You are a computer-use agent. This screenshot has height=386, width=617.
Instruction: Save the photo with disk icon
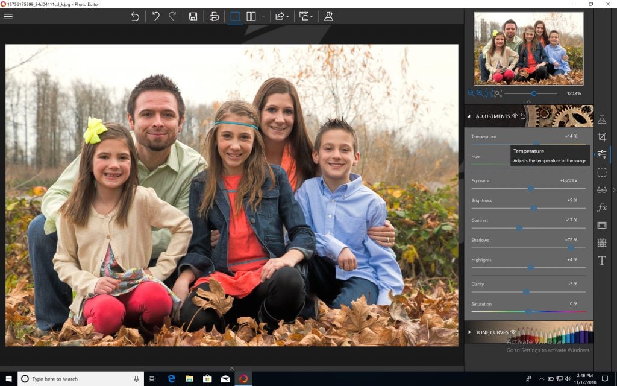[x=193, y=16]
